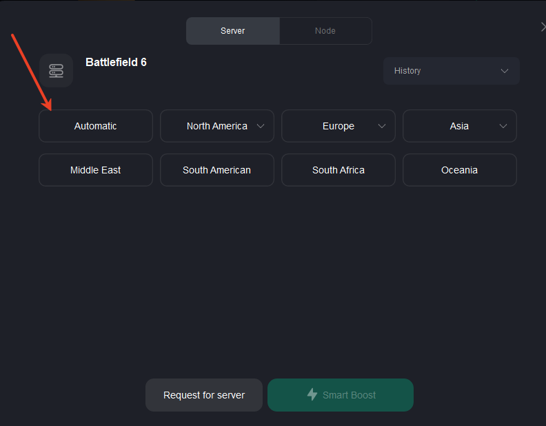This screenshot has height=426, width=546.
Task: Pick the South Africa server
Action: click(x=338, y=170)
